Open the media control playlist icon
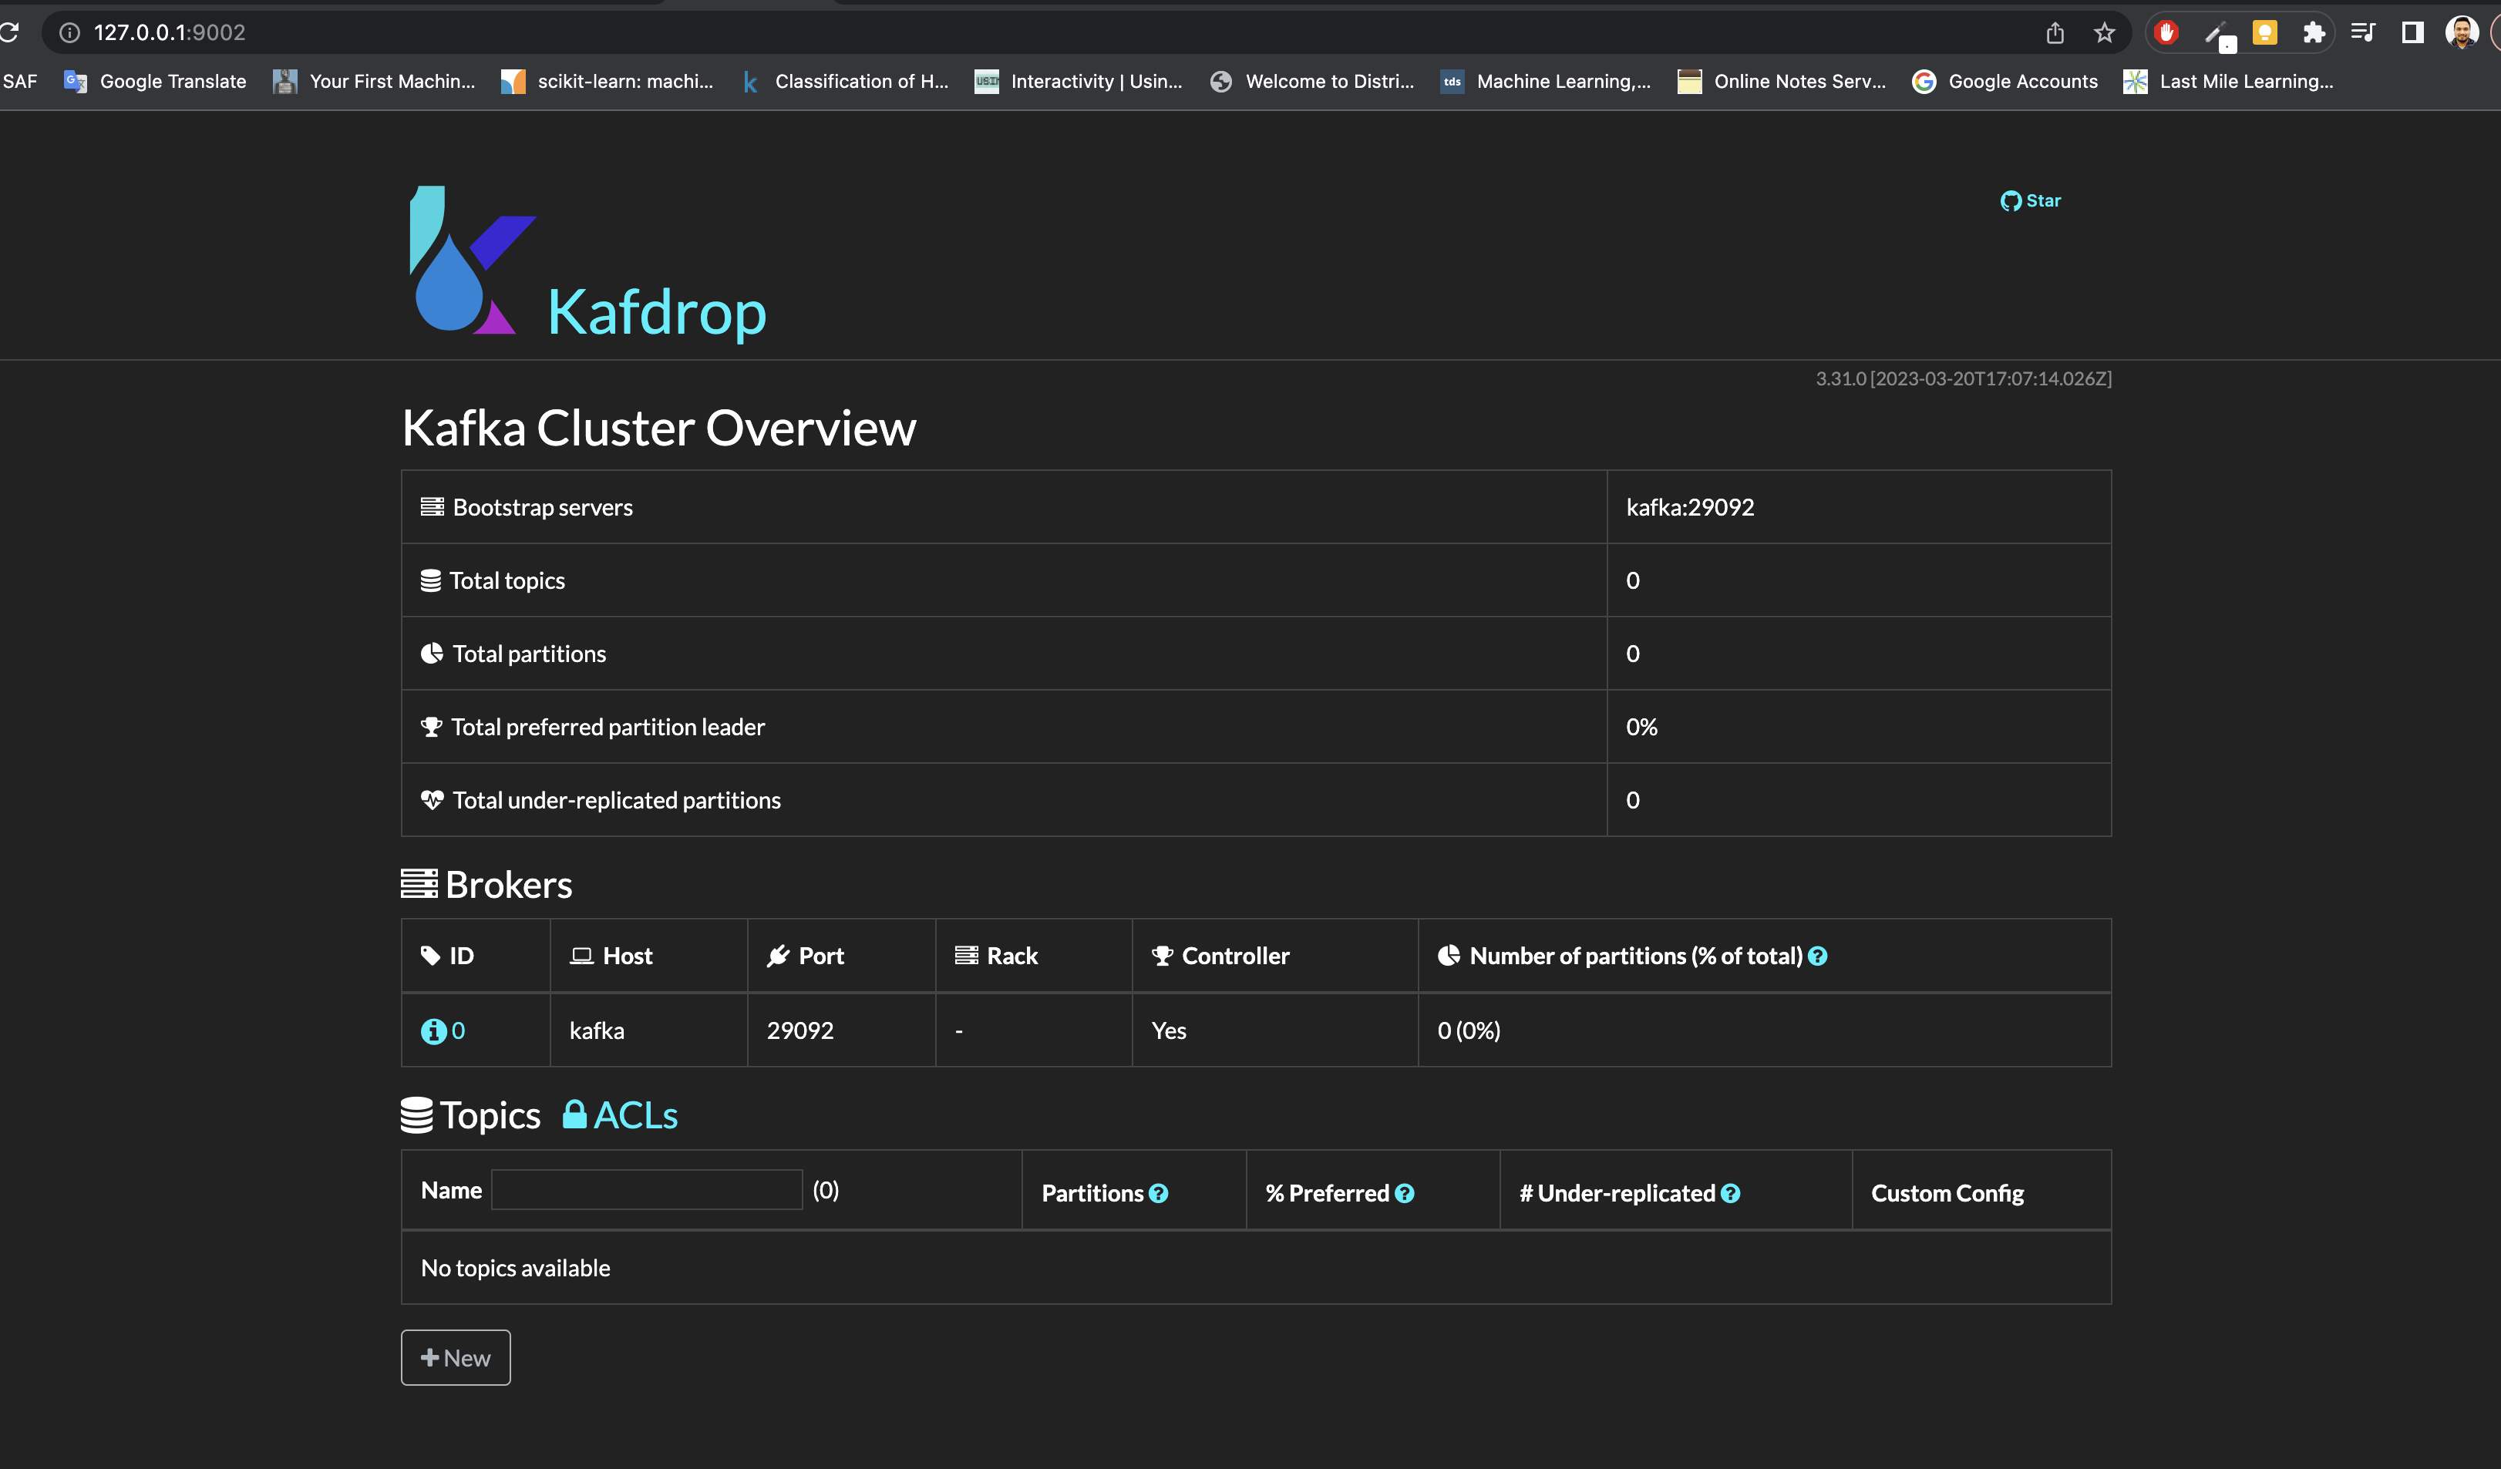 (x=2363, y=32)
